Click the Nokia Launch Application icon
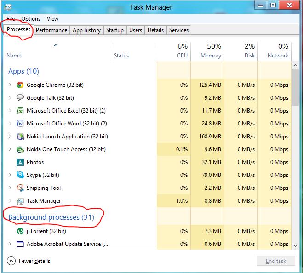This screenshot has height=273, width=303. point(20,136)
